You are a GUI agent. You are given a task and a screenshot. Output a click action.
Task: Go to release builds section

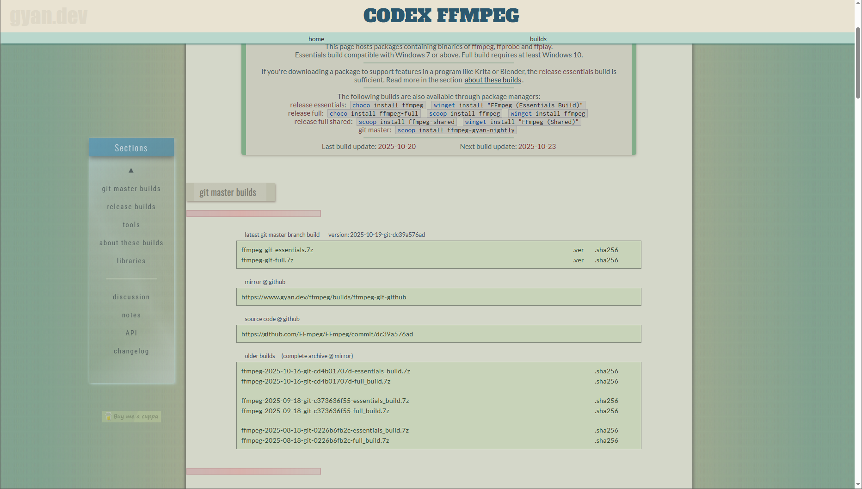coord(131,207)
